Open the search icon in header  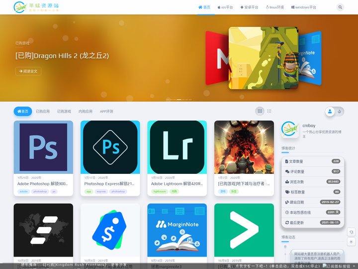click(x=340, y=7)
